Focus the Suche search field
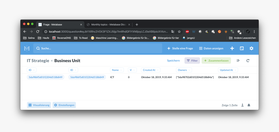This screenshot has height=132, width=279. click(x=98, y=48)
